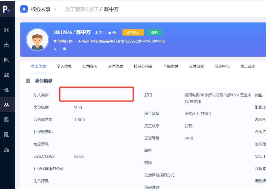This screenshot has height=189, width=266.
Task: Click the 员工管理 breadcrumb link
Action: 75,9
